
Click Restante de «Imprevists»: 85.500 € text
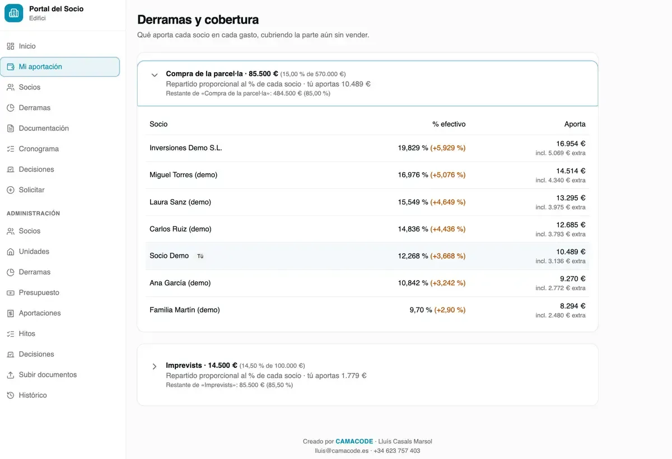click(230, 385)
